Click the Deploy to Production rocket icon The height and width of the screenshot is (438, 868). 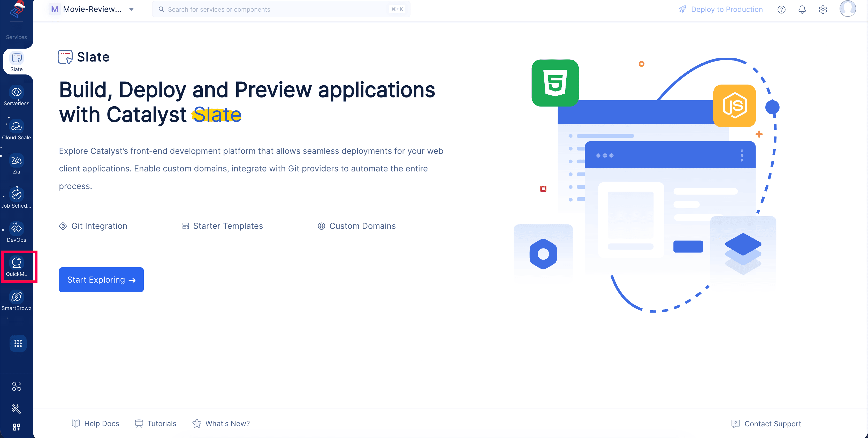coord(682,9)
